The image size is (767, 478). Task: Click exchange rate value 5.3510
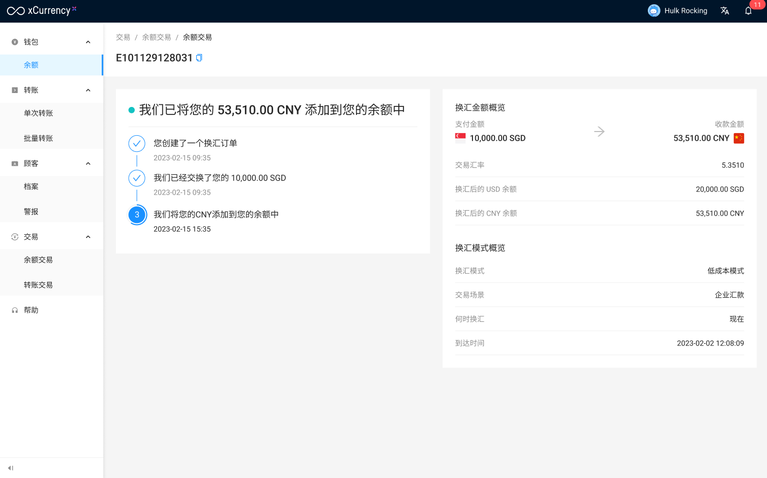733,165
